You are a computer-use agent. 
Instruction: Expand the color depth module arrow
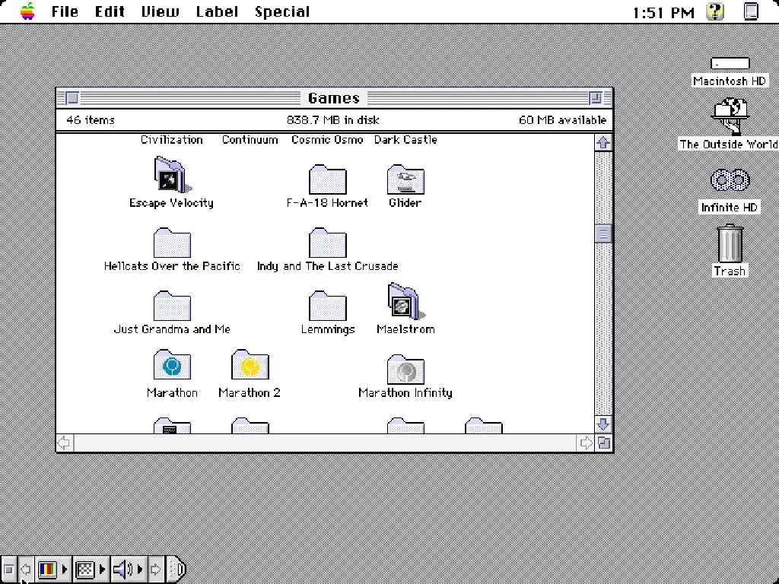[x=65, y=569]
